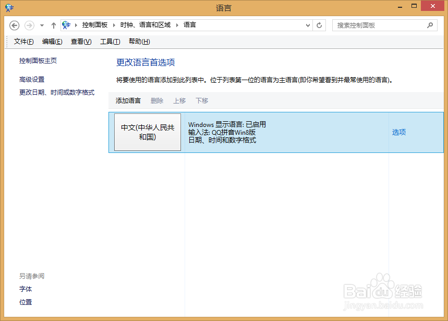Select 控制面板 in the address breadcrumb
448x321 pixels.
[x=95, y=25]
